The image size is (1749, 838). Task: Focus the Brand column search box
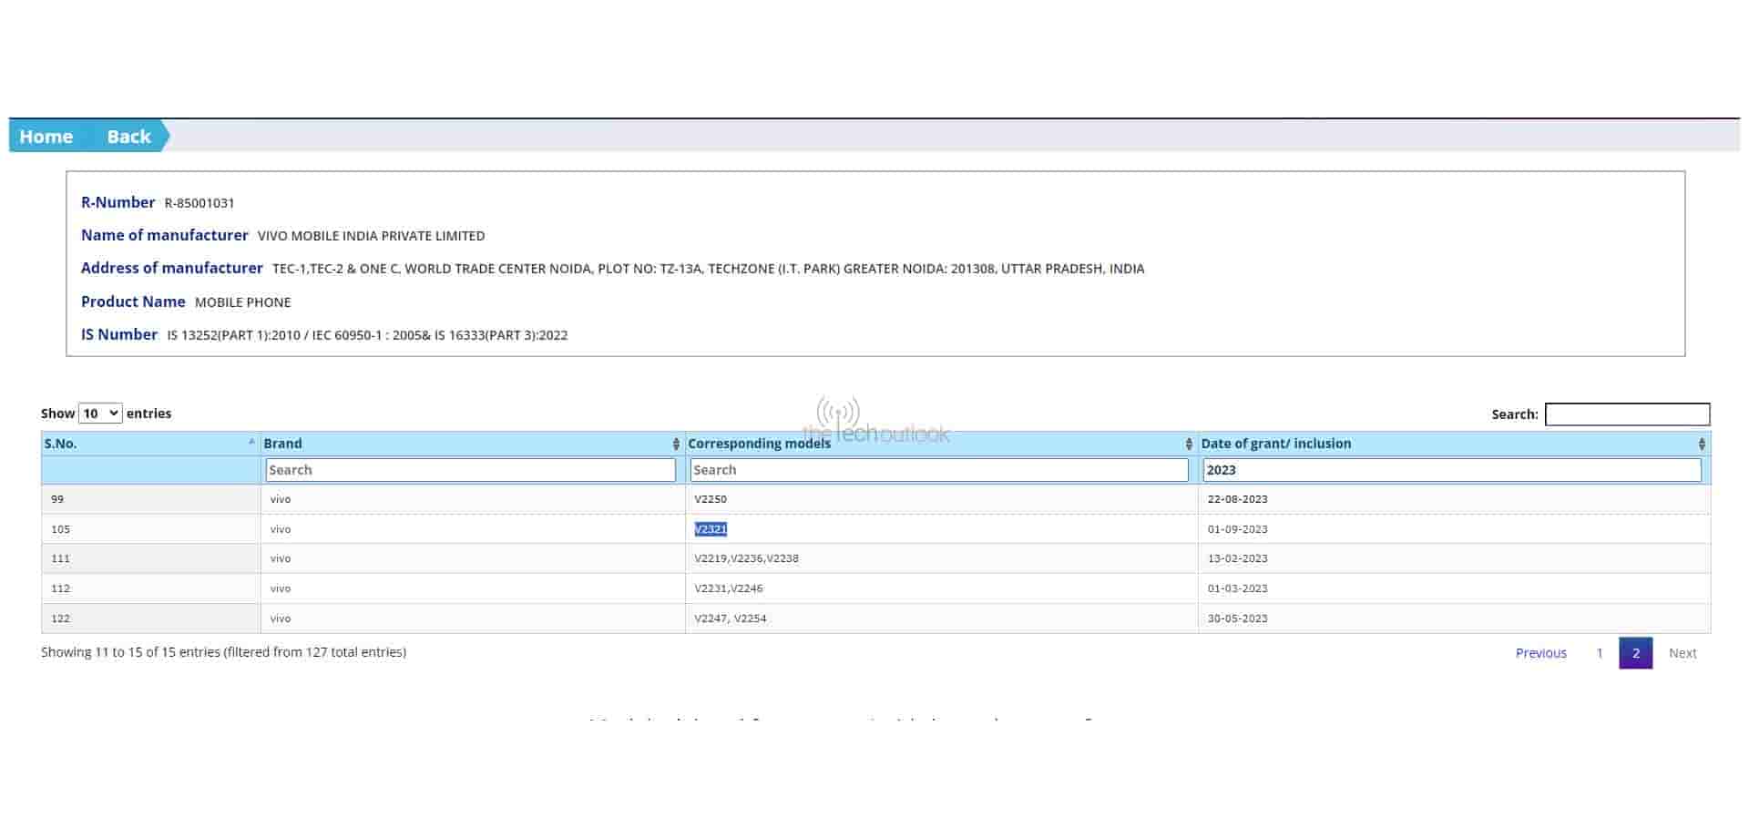click(x=470, y=470)
